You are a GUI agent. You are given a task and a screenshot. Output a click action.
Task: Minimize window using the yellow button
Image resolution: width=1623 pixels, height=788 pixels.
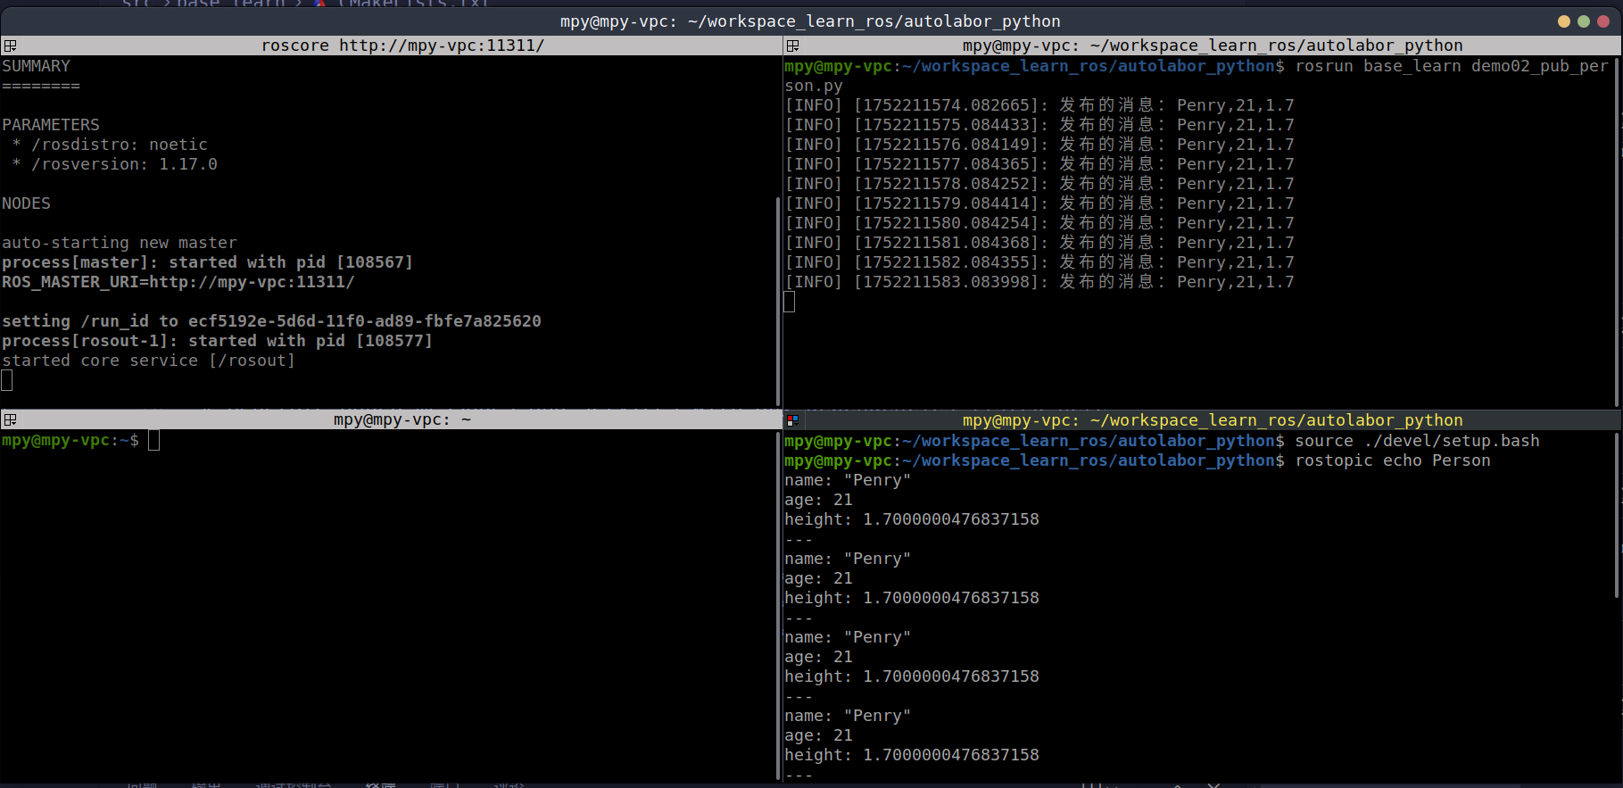point(1563,21)
